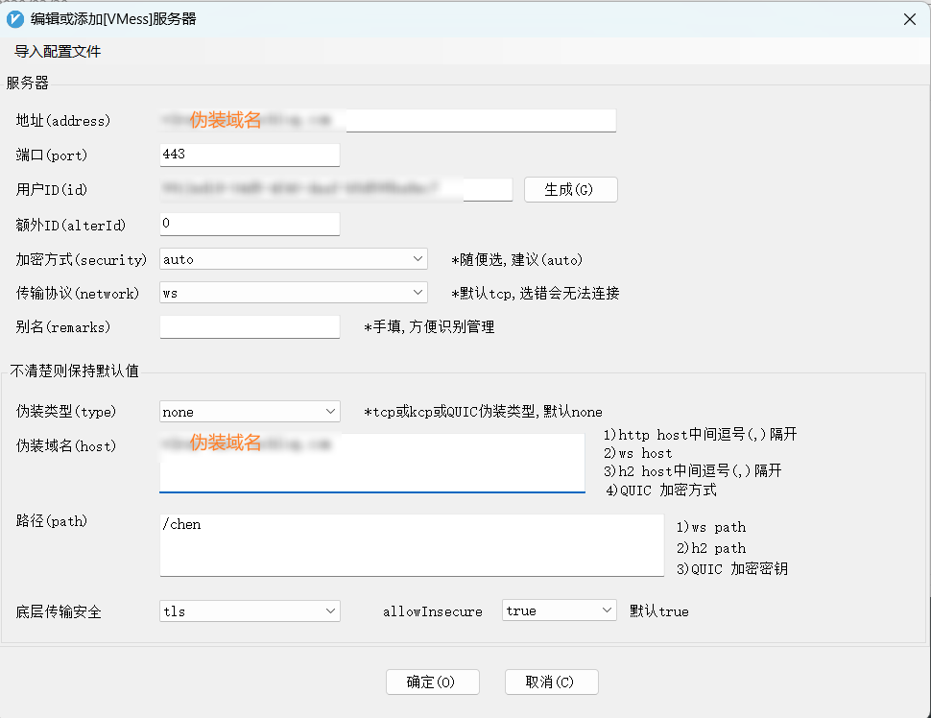Viewport: 931px width, 718px height.
Task: Expand the allowInsecure true dropdown
Action: click(x=559, y=611)
